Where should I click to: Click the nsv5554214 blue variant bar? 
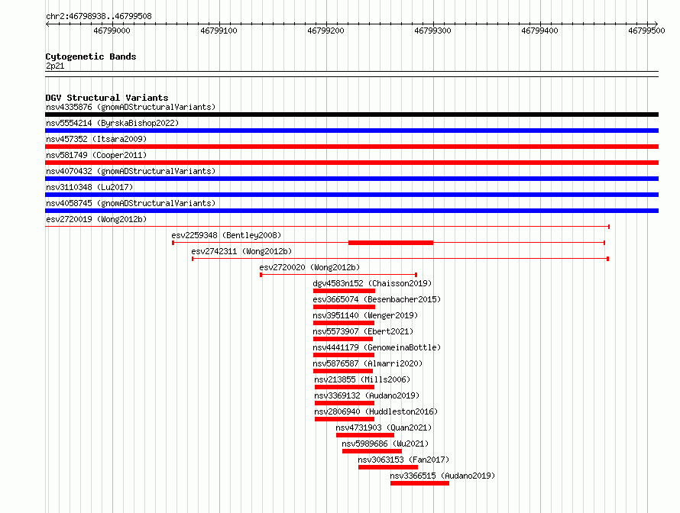pyautogui.click(x=351, y=131)
